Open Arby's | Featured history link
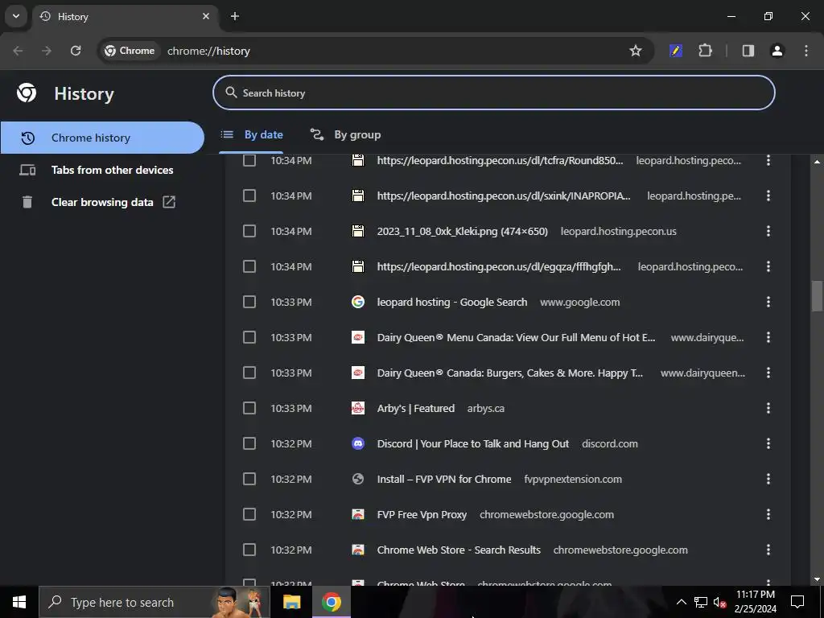Screen dimensions: 824x618 point(416,408)
